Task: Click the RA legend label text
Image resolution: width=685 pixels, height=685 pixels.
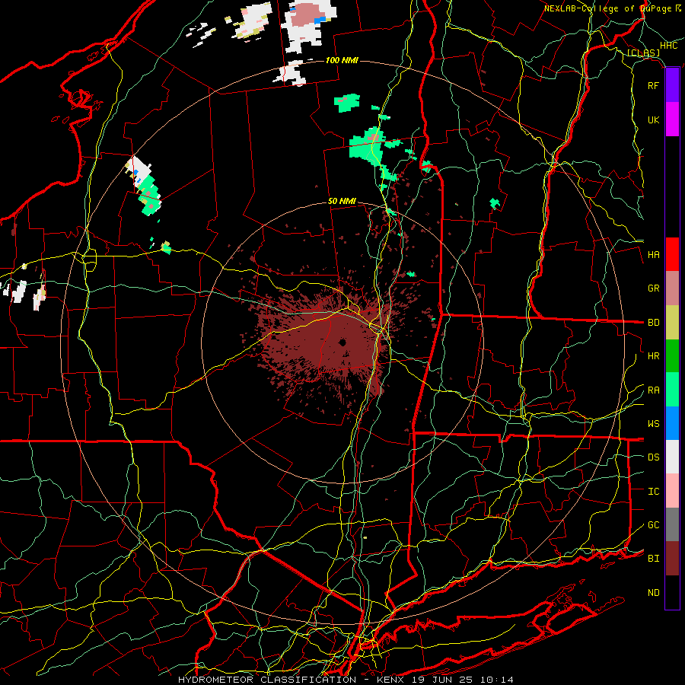Action: point(653,390)
